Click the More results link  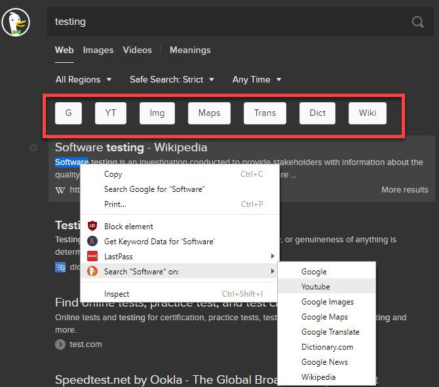click(x=405, y=190)
